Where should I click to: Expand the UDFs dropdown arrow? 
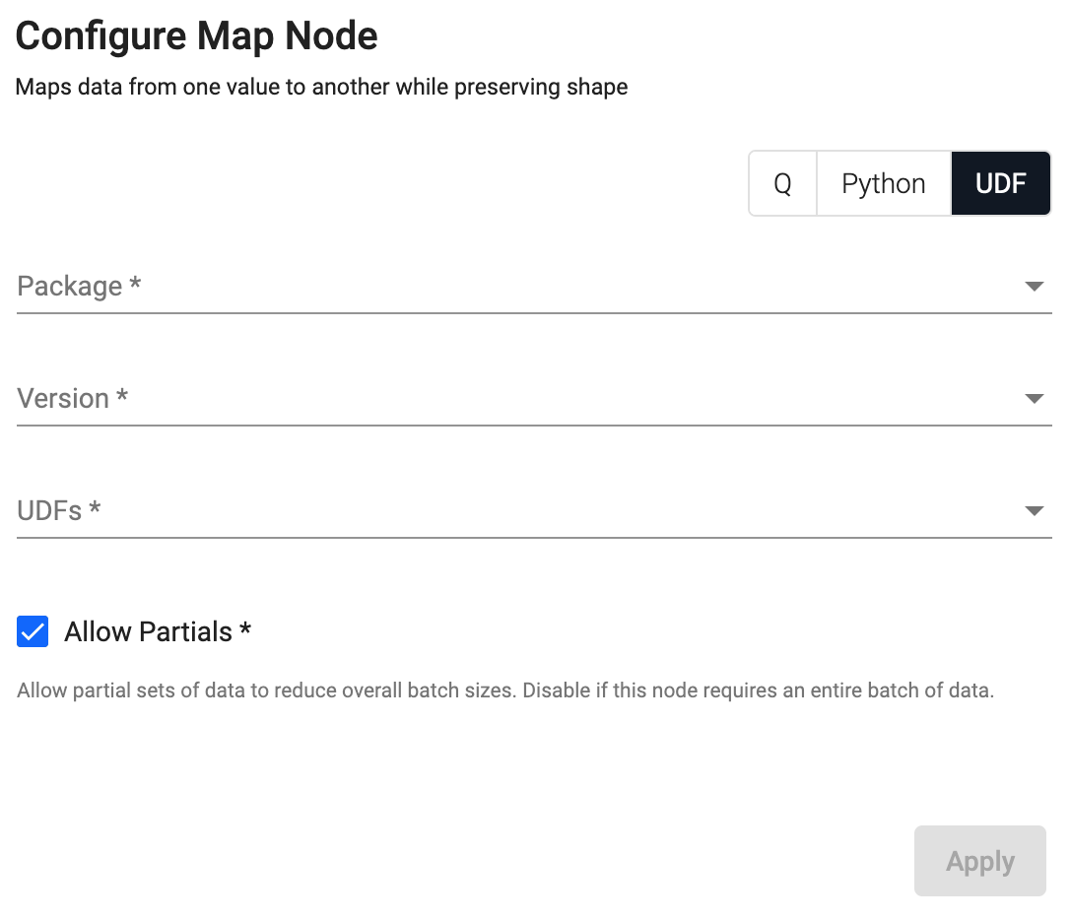(1034, 511)
